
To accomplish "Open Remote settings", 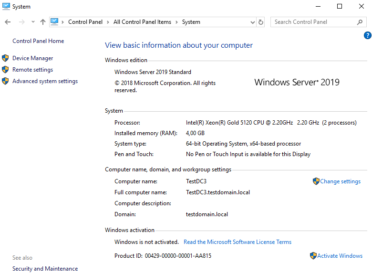I will click(x=32, y=70).
